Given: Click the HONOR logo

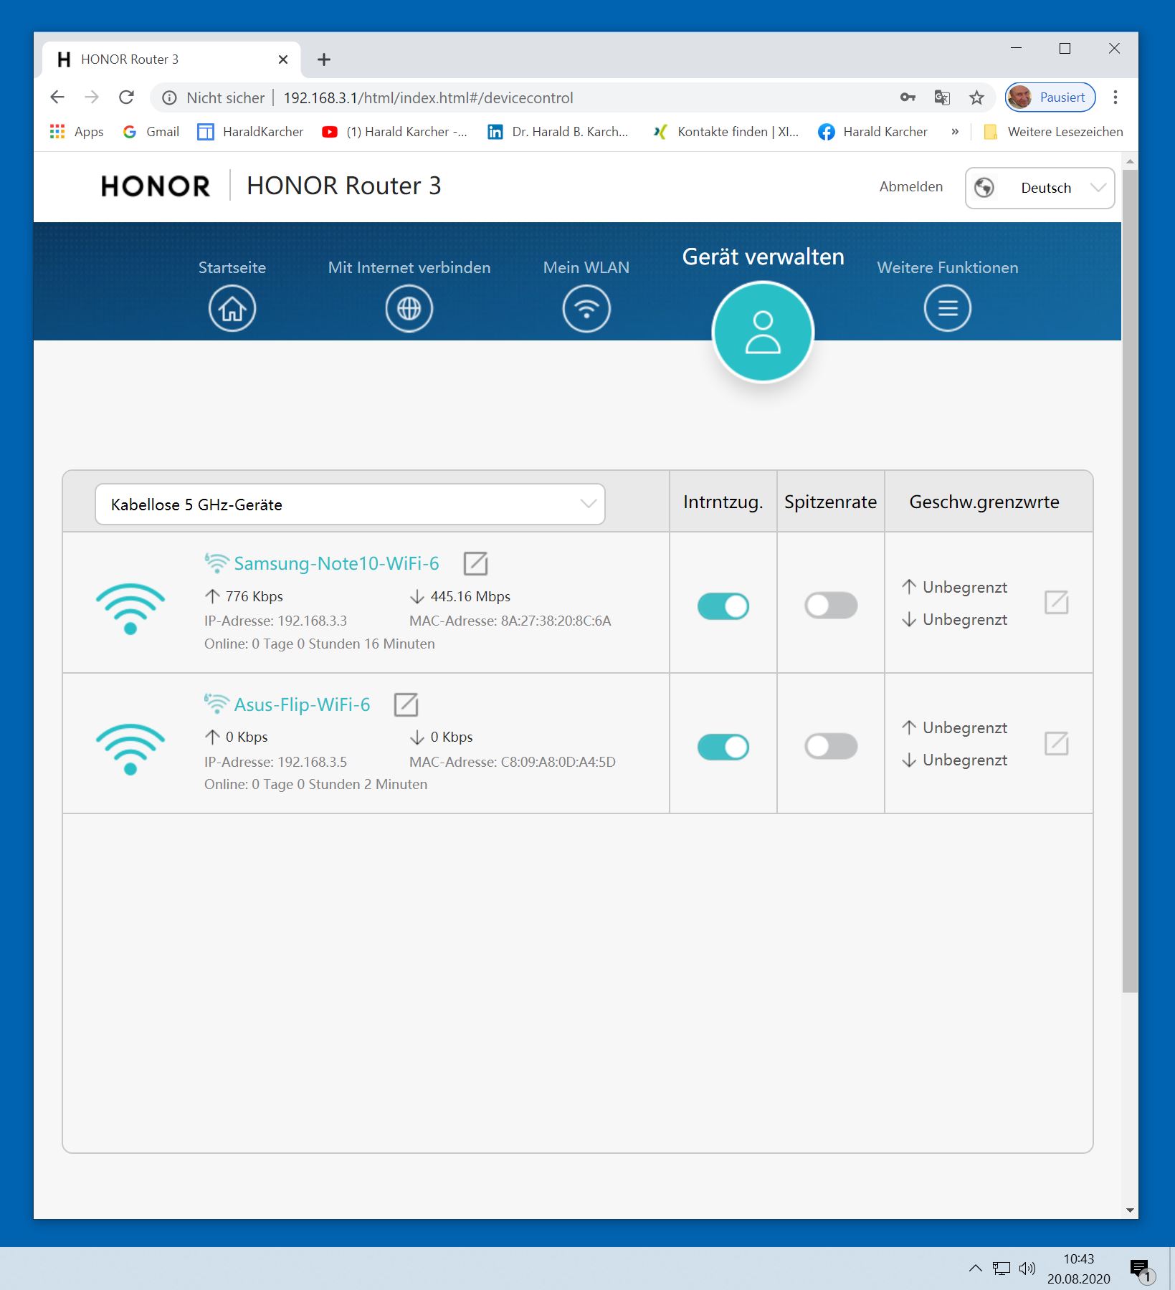Looking at the screenshot, I should point(155,186).
